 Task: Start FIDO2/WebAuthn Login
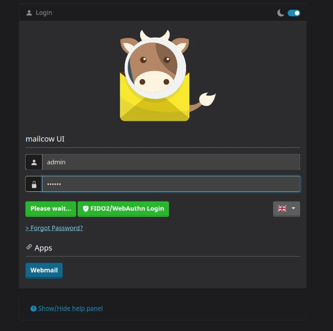tap(123, 209)
